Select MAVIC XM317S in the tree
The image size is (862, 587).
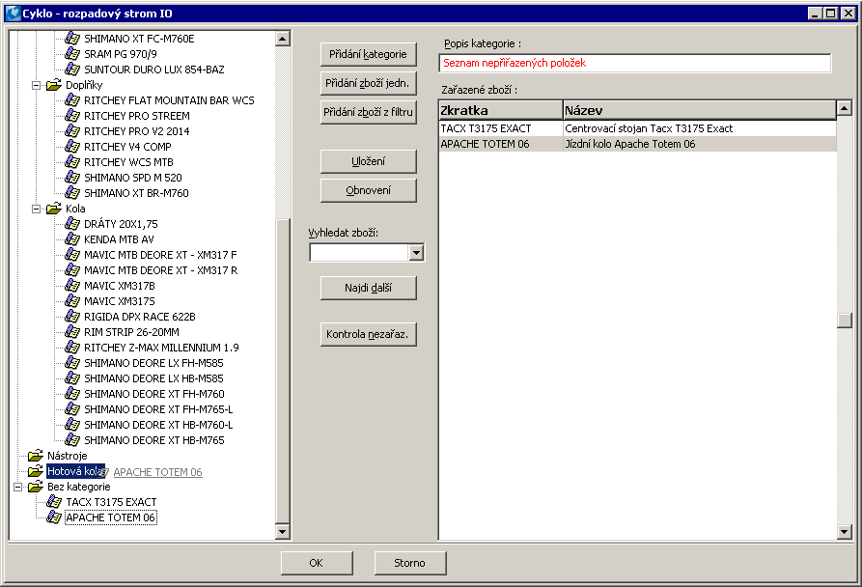(120, 301)
